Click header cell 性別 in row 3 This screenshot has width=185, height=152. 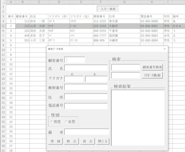168,16
